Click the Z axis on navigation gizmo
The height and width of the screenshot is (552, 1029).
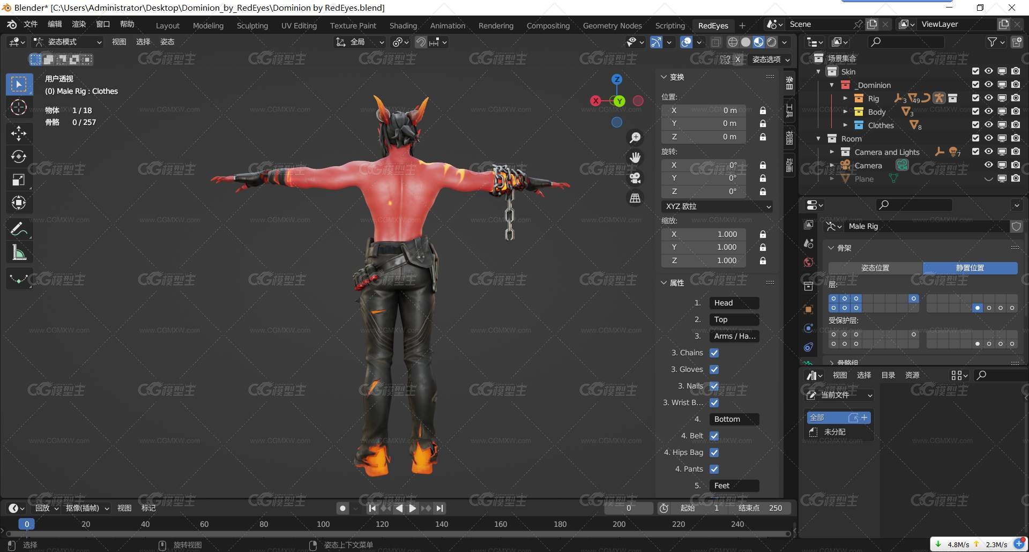coord(617,79)
